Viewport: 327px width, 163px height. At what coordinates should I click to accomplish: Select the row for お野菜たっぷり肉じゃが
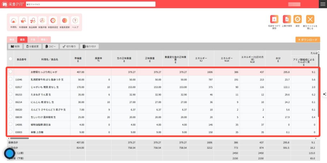[10, 72]
